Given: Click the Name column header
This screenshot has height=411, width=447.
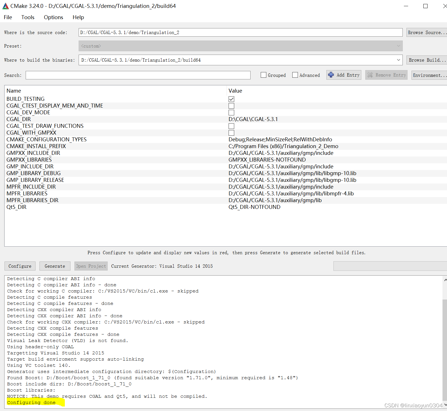Looking at the screenshot, I should point(14,91).
